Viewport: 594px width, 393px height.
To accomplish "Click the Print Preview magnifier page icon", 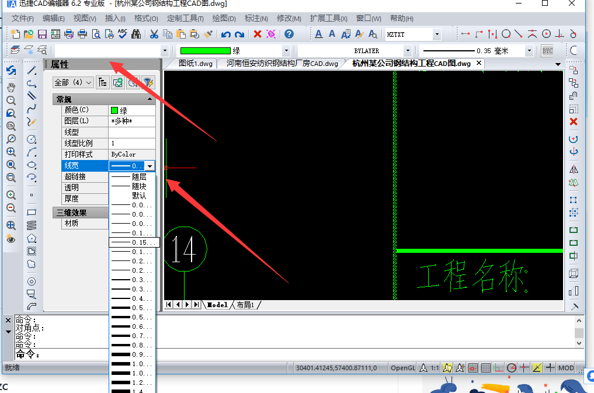I will point(96,34).
